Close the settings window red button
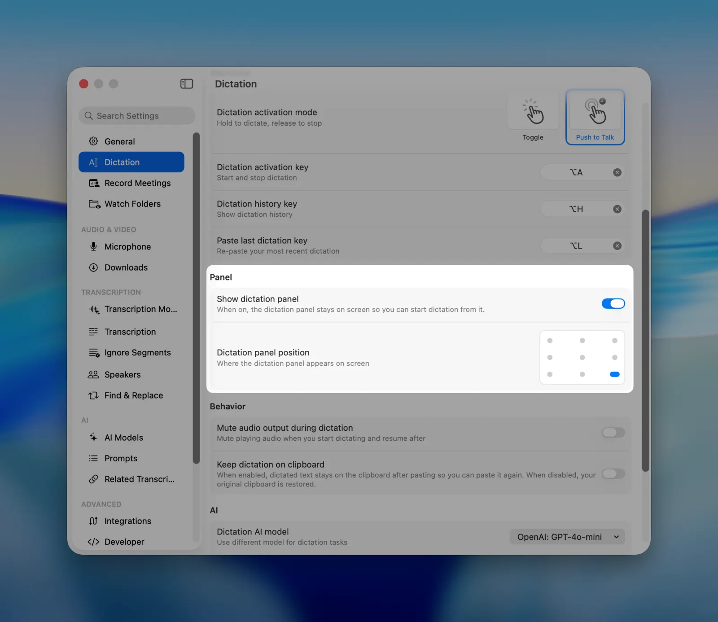718x622 pixels. click(84, 84)
